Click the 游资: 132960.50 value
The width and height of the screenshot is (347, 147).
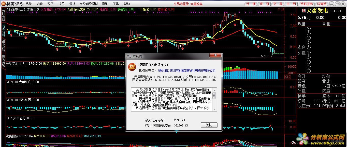pos(54,64)
